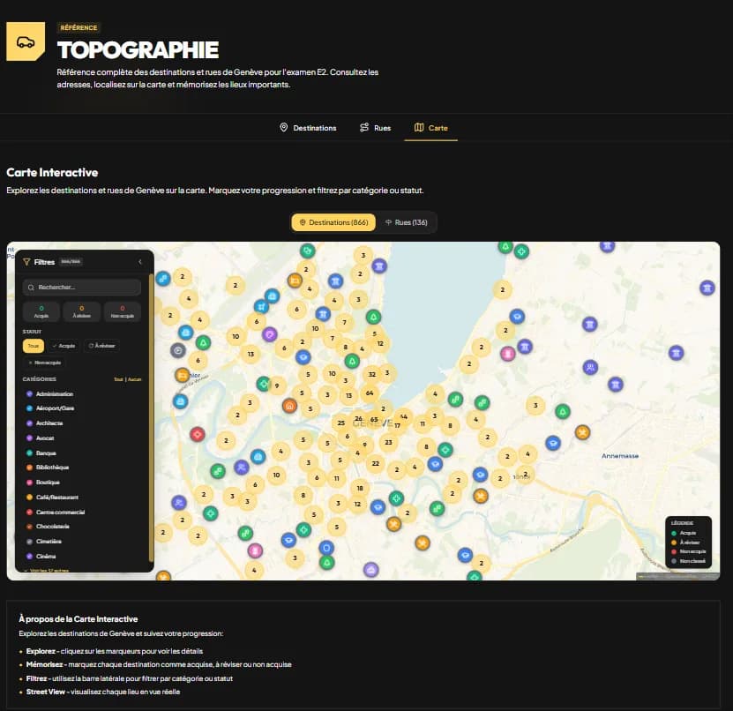
Task: Select the Destinations (866) map layer
Action: pyautogui.click(x=333, y=222)
